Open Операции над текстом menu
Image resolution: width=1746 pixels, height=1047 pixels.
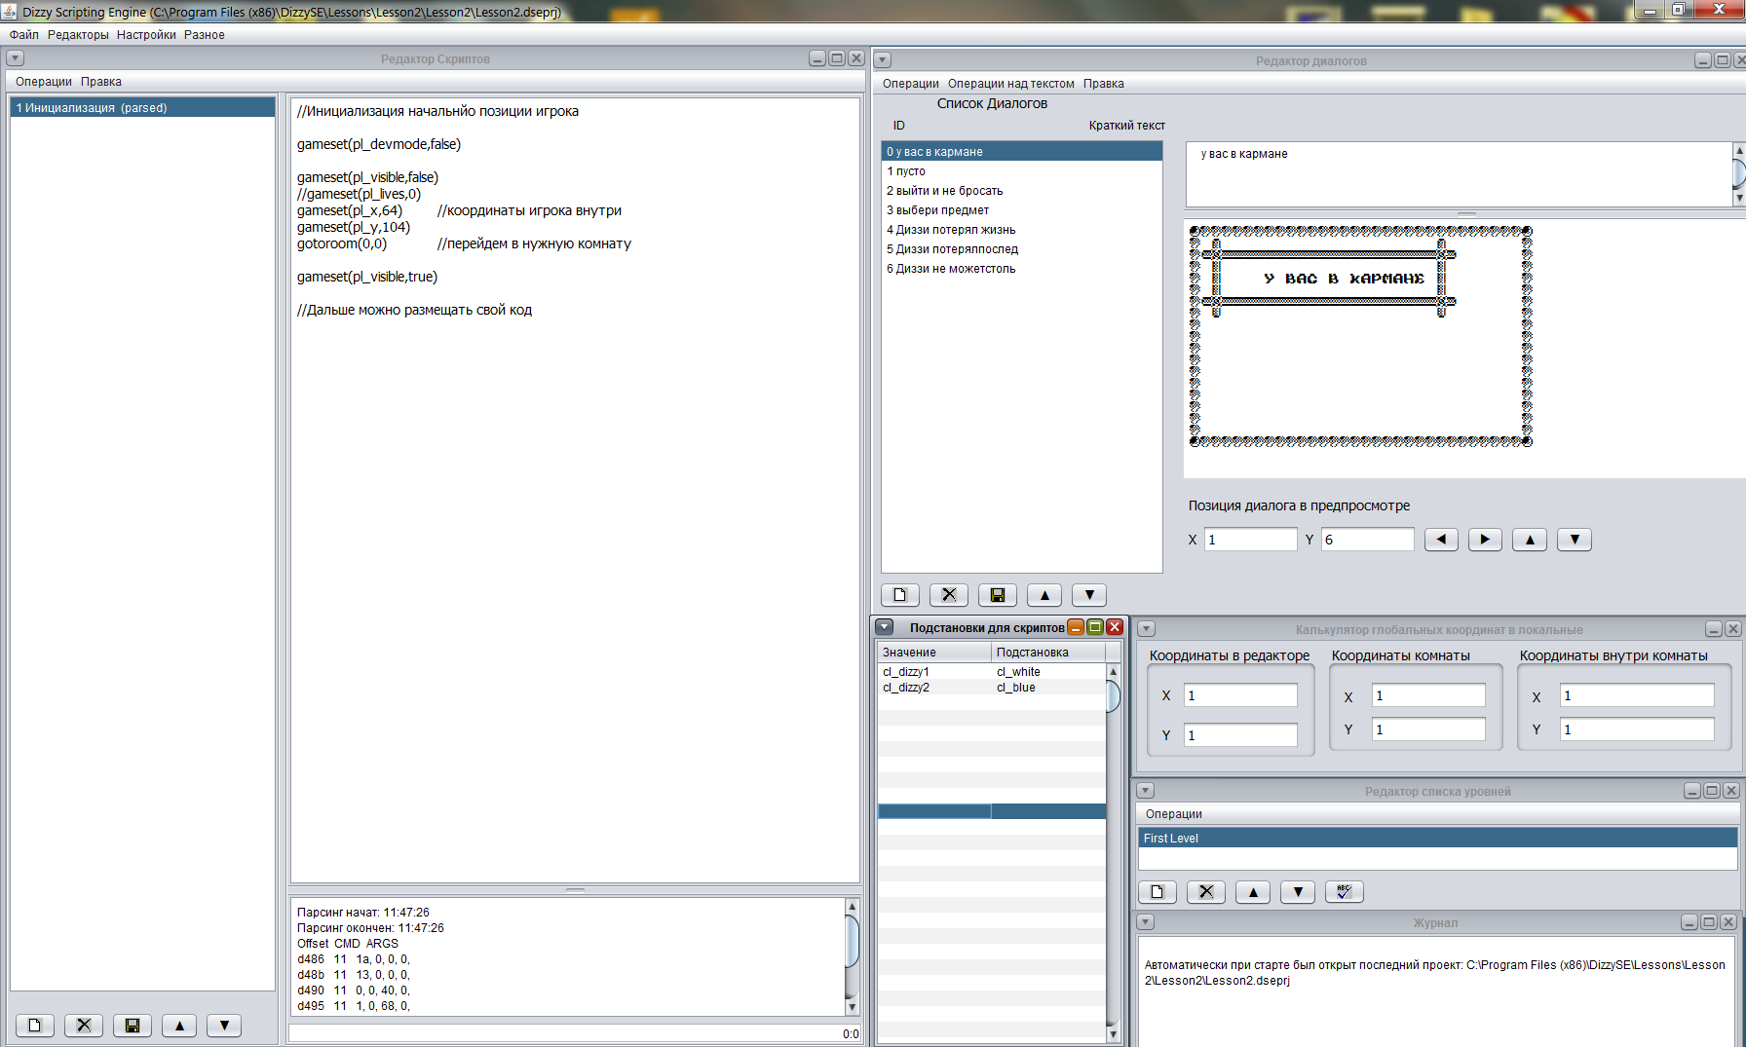tap(1011, 84)
